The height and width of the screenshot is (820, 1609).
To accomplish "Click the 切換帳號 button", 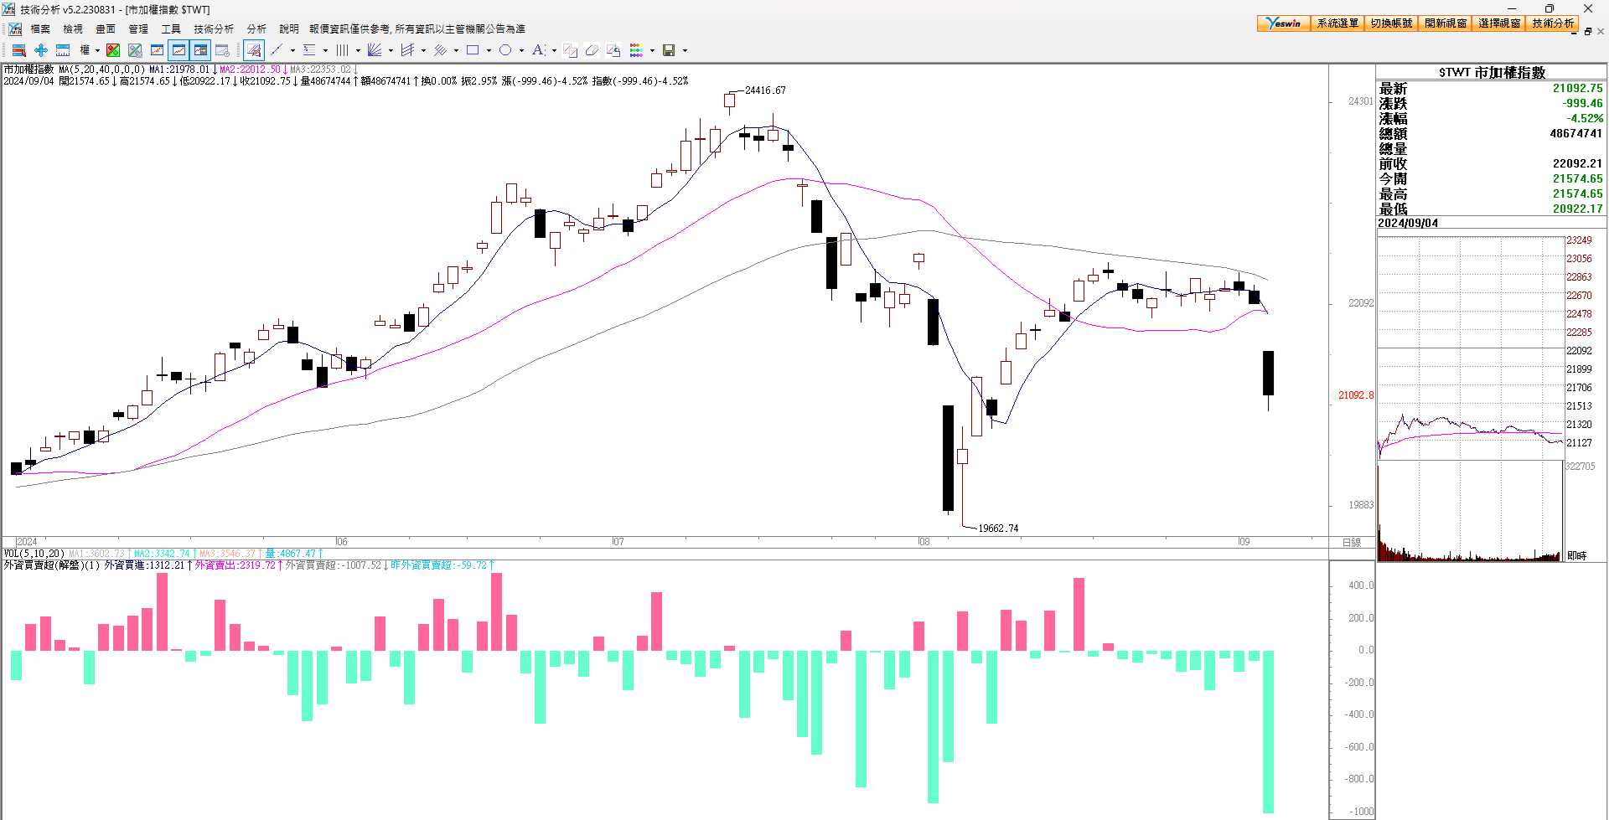I will 1391,23.
